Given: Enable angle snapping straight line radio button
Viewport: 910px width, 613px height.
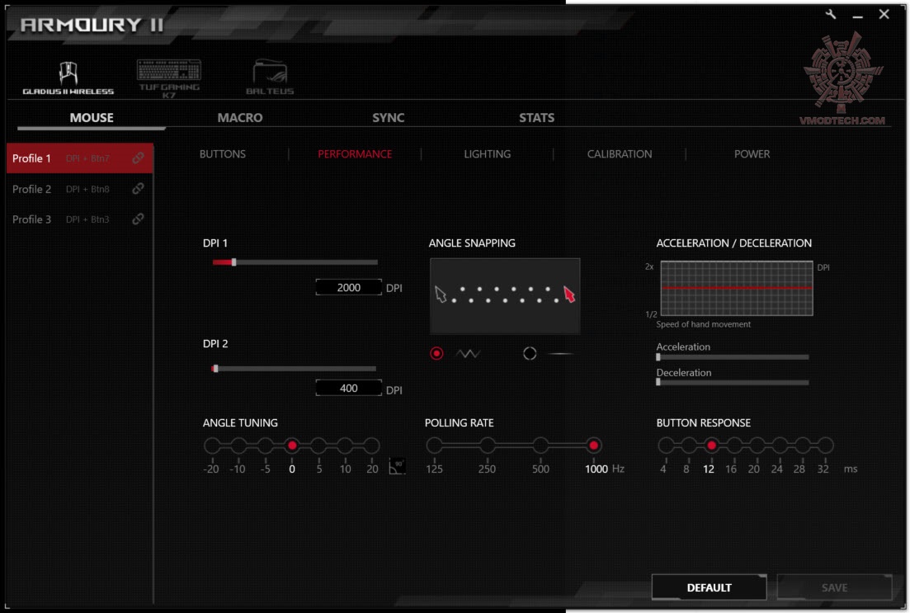Looking at the screenshot, I should [x=530, y=353].
